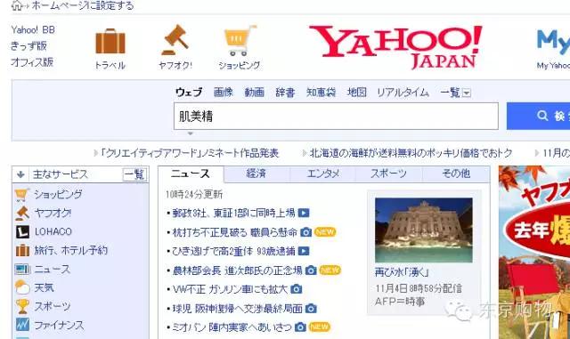The height and width of the screenshot is (339, 570).
Task: Click video icon beside 郵政3社 headline
Action: (x=304, y=213)
